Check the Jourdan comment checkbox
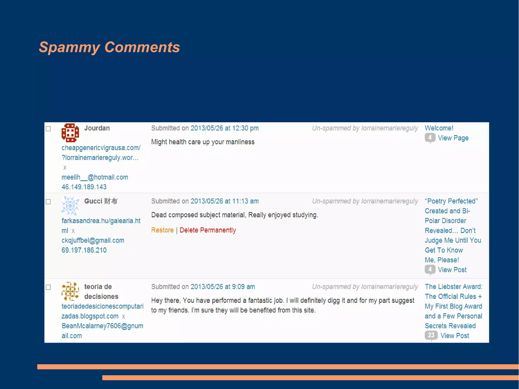Screen dimensions: 519x389 (48, 129)
